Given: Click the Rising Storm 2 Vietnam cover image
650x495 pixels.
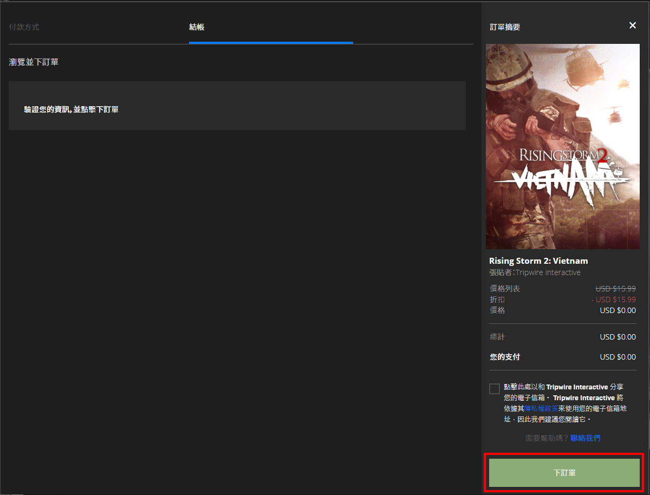Looking at the screenshot, I should point(562,147).
